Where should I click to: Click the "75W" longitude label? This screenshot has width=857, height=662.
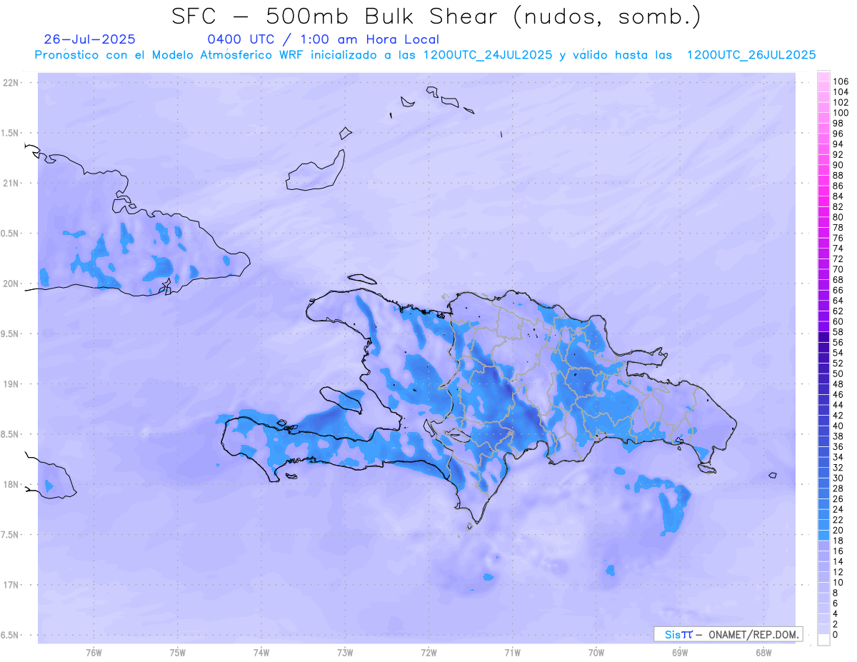pyautogui.click(x=178, y=652)
